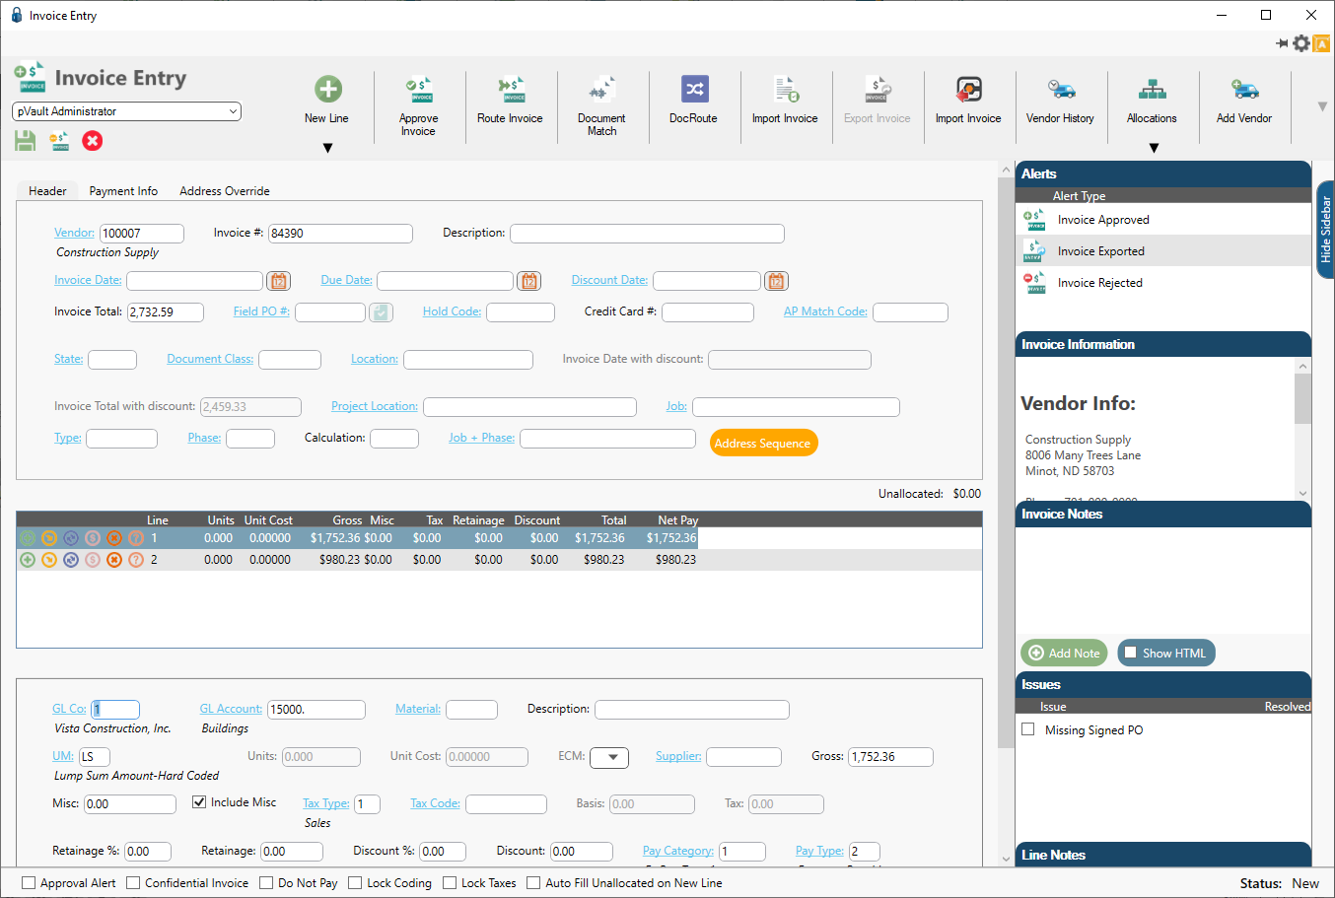
Task: Select line 2 total $980.23
Action: pyautogui.click(x=603, y=560)
